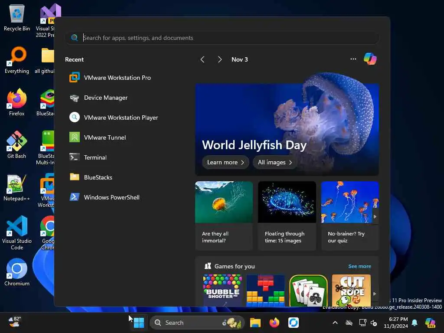Image resolution: width=444 pixels, height=333 pixels.
Task: Click the Nov 3 date label
Action: [239, 59]
